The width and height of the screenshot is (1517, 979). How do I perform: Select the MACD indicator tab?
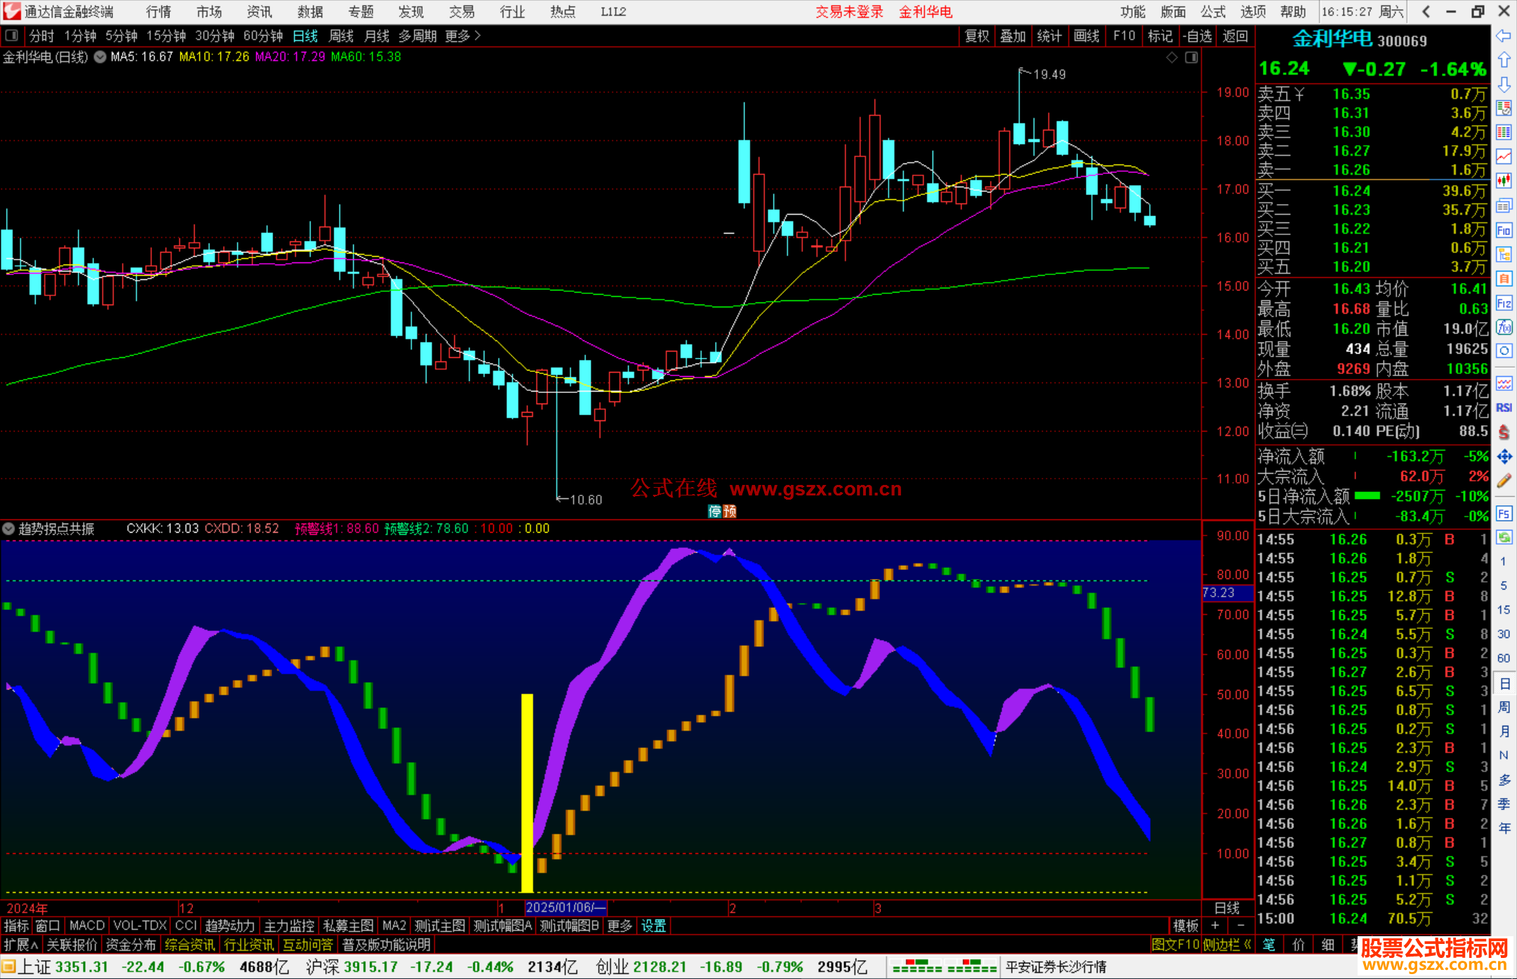87,926
